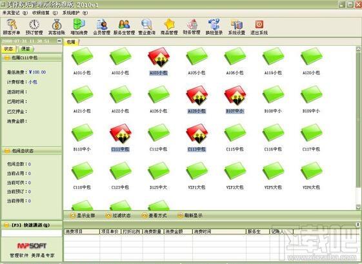Open 会员管理 in the toolbar
The height and width of the screenshot is (264, 362).
101,27
